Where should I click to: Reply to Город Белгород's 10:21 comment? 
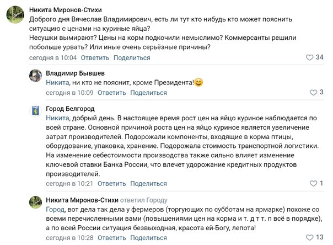[x=112, y=183]
